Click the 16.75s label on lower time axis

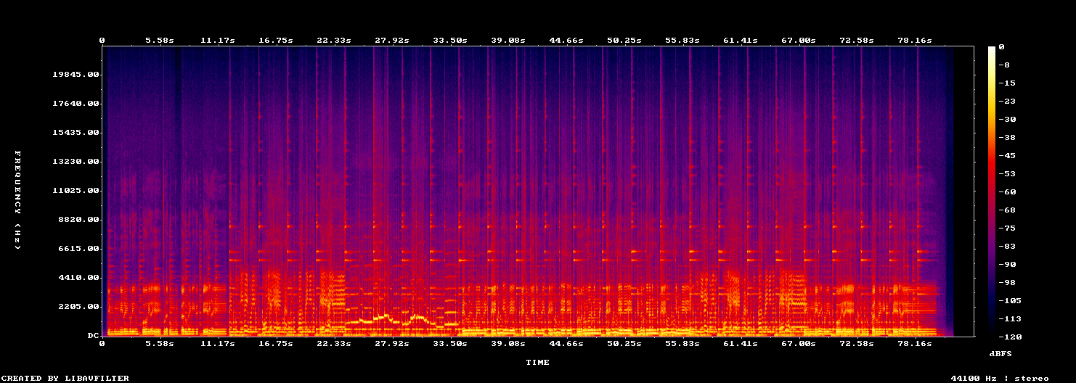point(276,344)
